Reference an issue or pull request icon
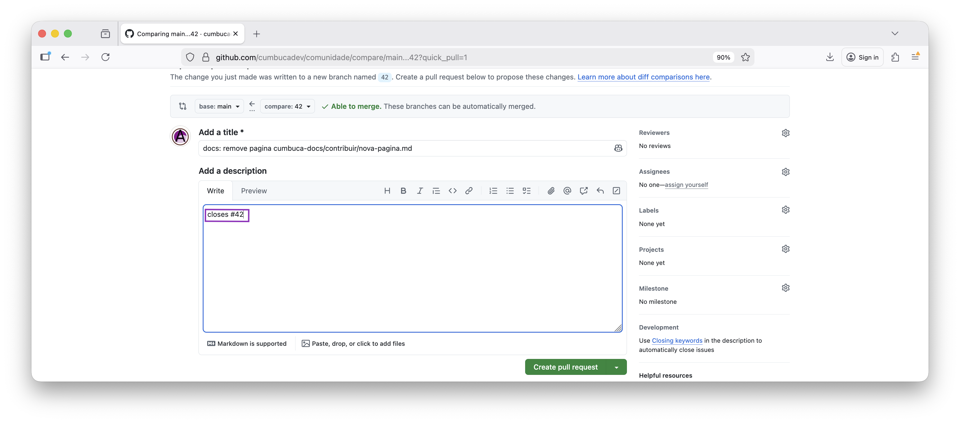960x423 pixels. click(584, 191)
